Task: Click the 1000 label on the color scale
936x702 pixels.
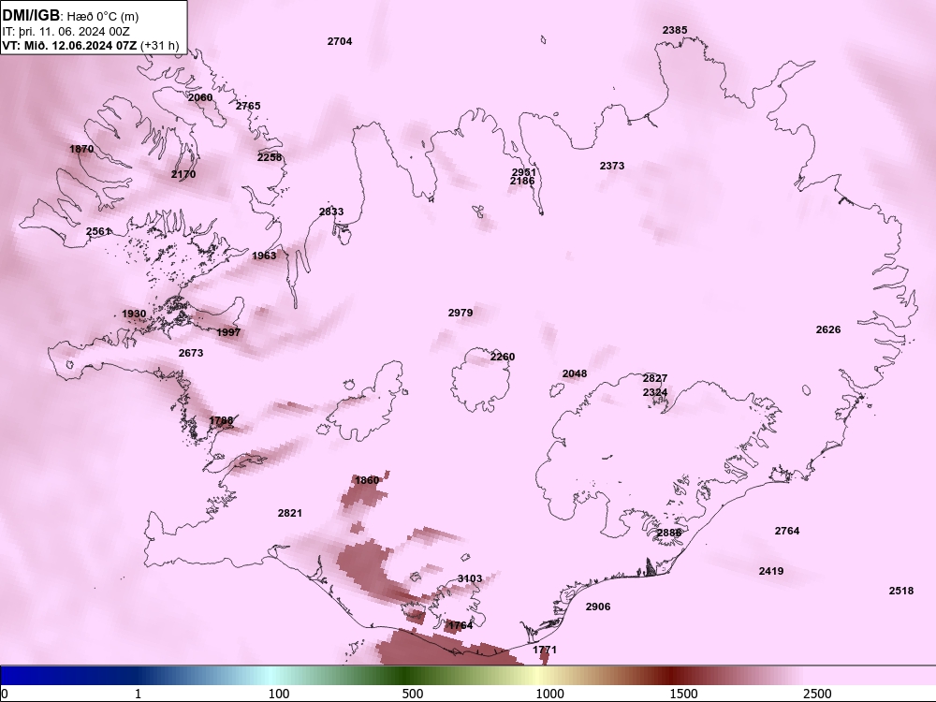Action: coord(549,694)
